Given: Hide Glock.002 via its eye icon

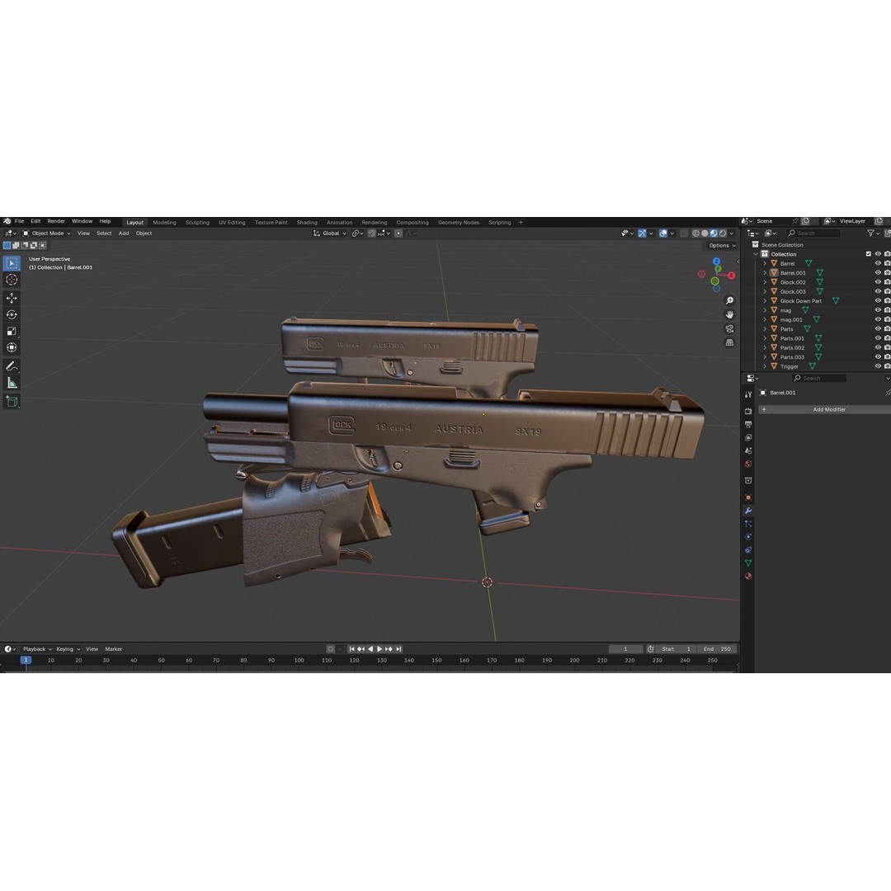Looking at the screenshot, I should coord(878,282).
